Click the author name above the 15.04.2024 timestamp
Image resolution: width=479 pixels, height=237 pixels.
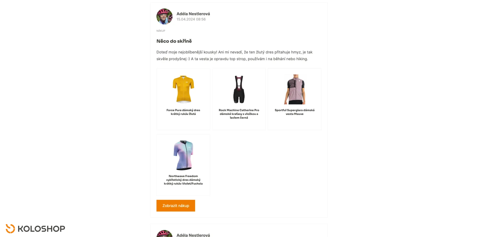[193, 14]
